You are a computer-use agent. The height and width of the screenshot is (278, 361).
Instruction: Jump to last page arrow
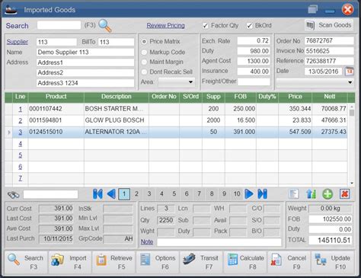pos(263,194)
